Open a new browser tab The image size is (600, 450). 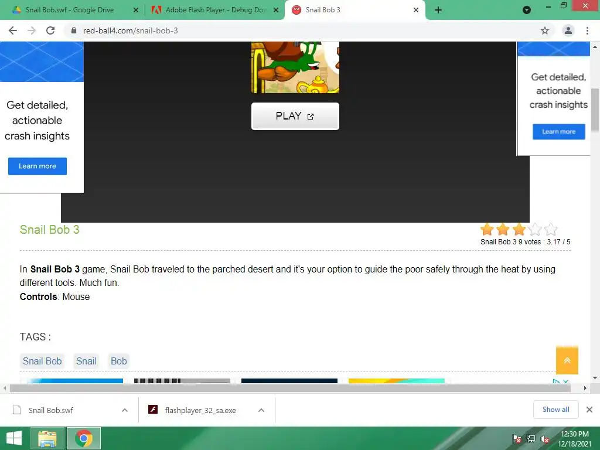click(x=438, y=10)
